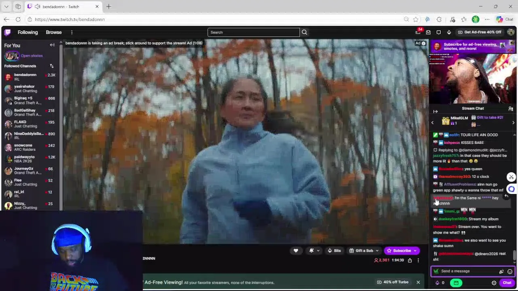Click the search magnifier button

(x=304, y=32)
